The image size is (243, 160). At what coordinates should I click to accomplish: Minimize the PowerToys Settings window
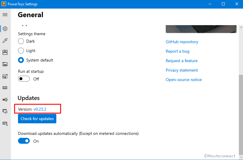(x=210, y=4)
